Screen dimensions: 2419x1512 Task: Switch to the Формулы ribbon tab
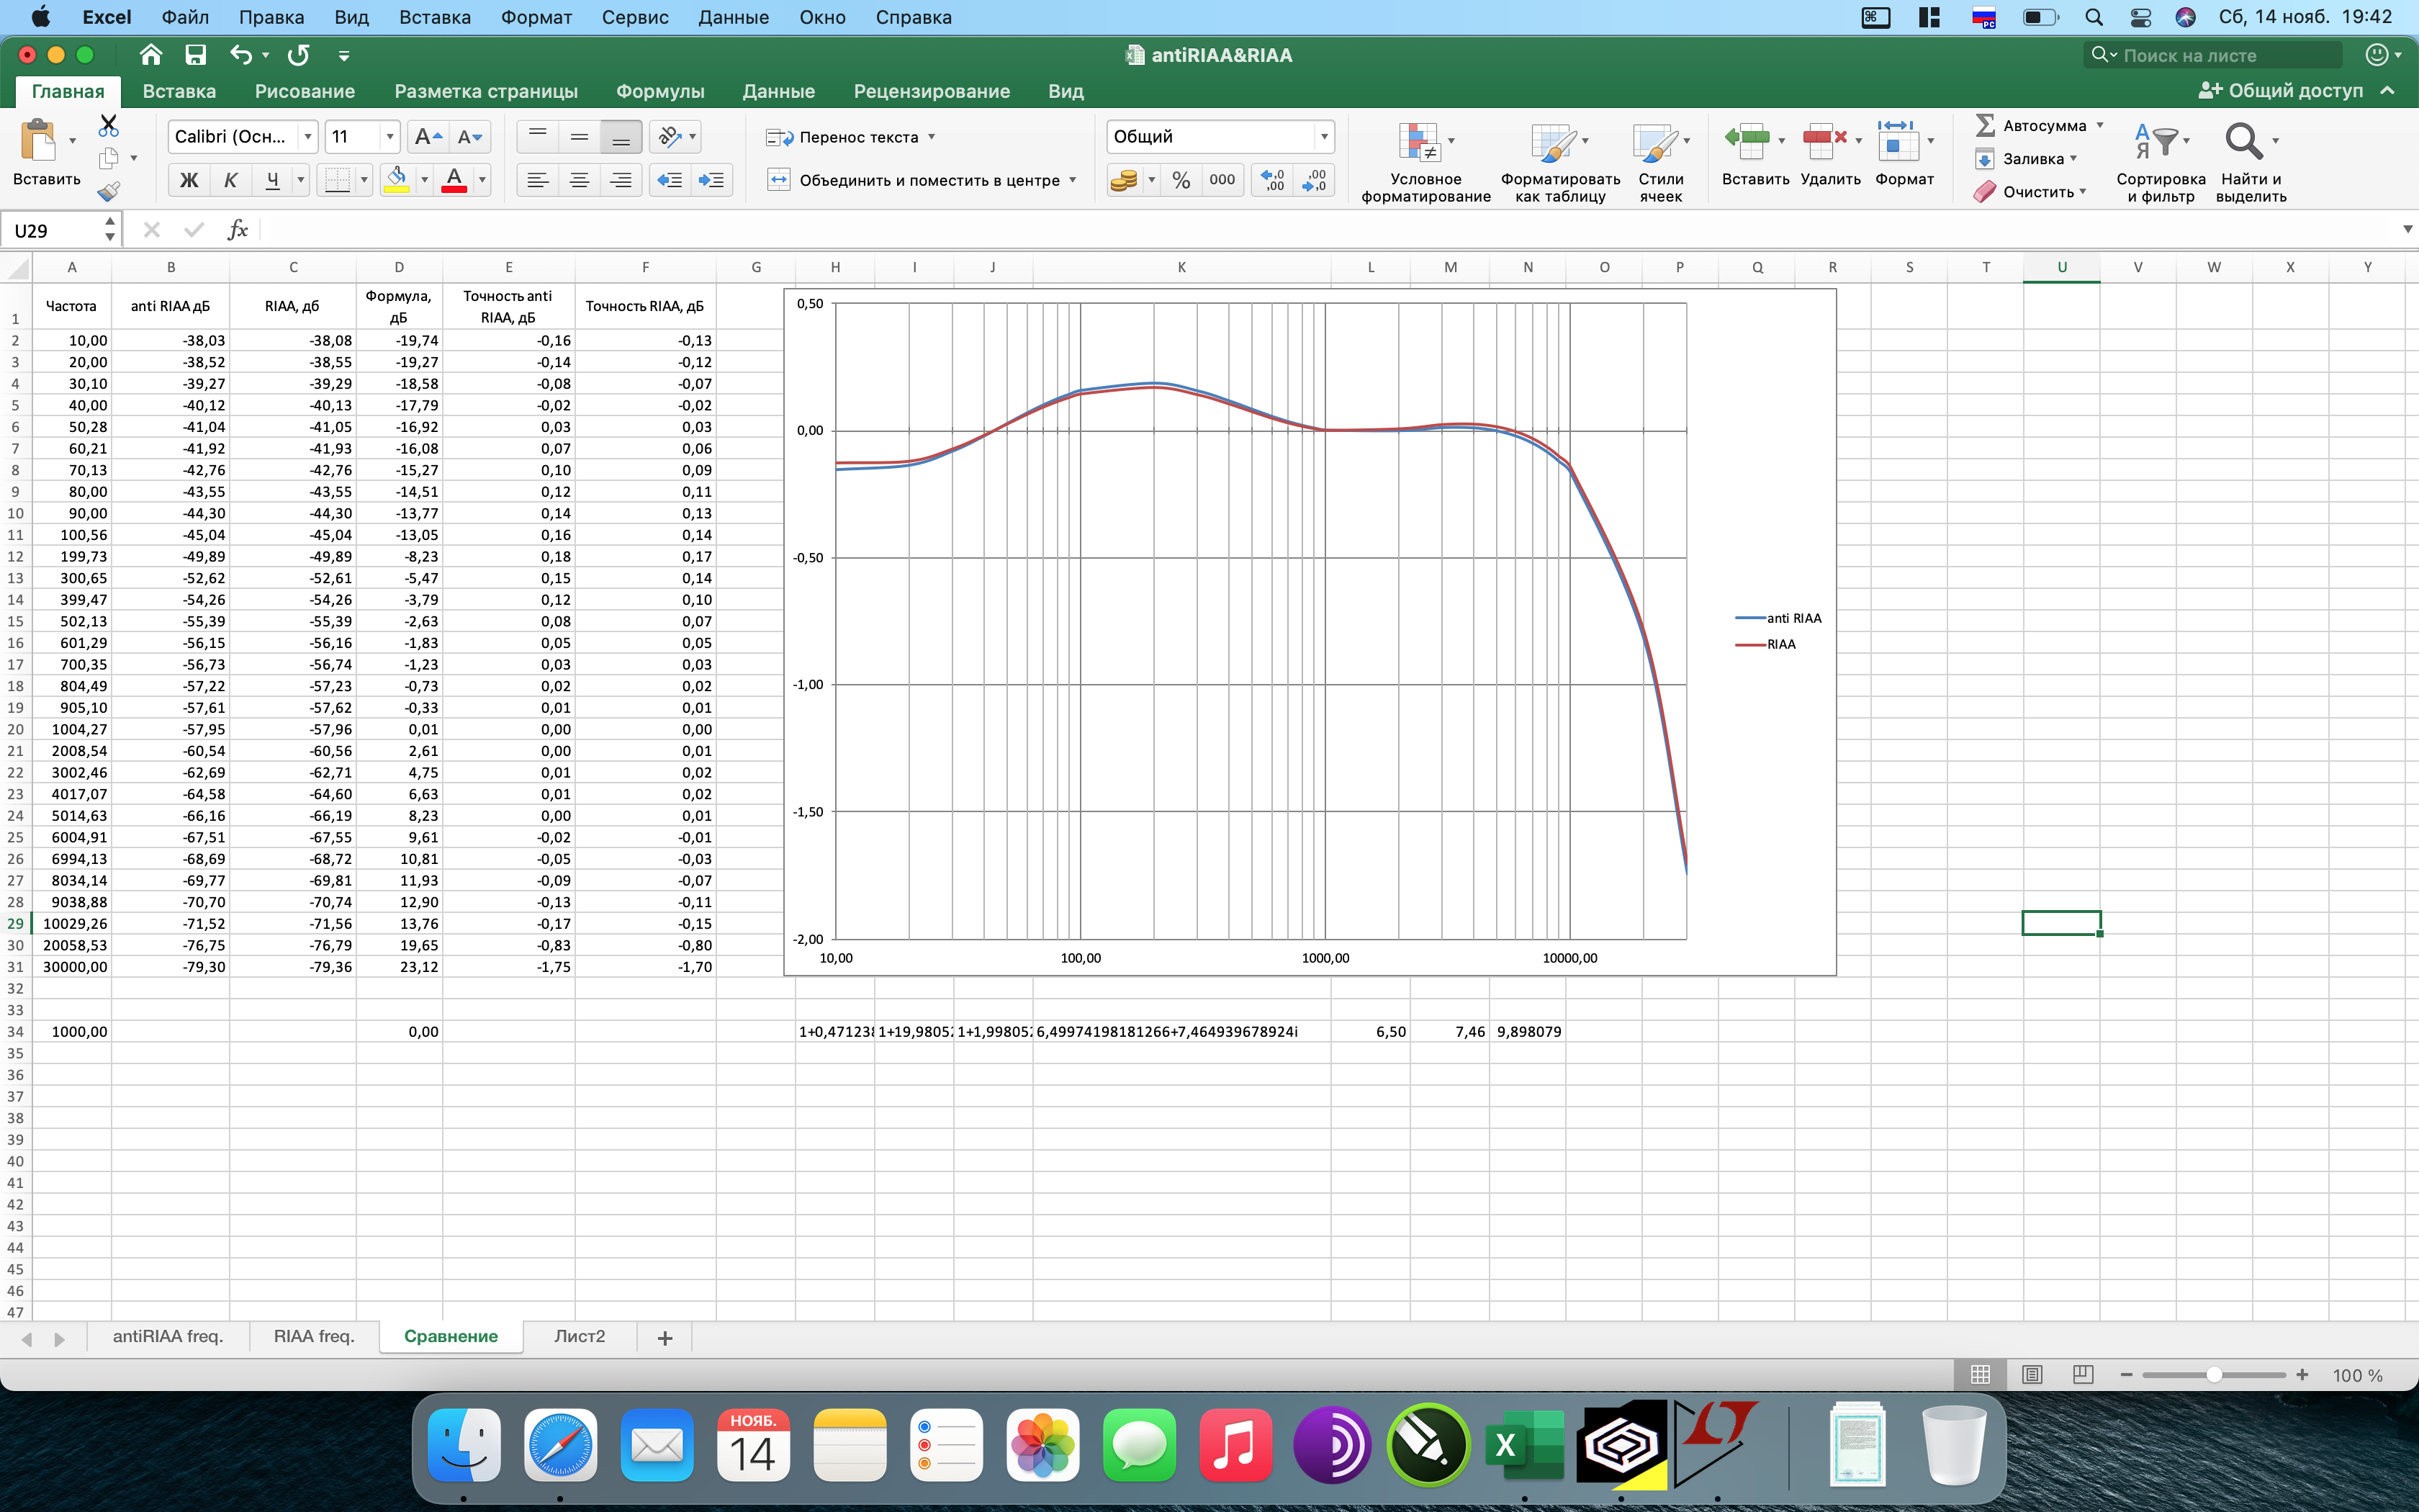[x=659, y=91]
